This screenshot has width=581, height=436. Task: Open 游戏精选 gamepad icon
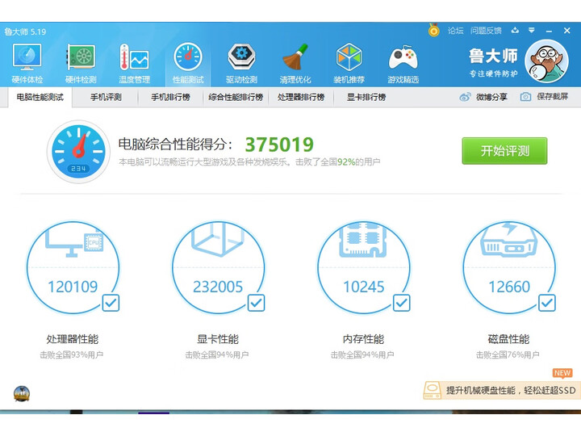(403, 57)
